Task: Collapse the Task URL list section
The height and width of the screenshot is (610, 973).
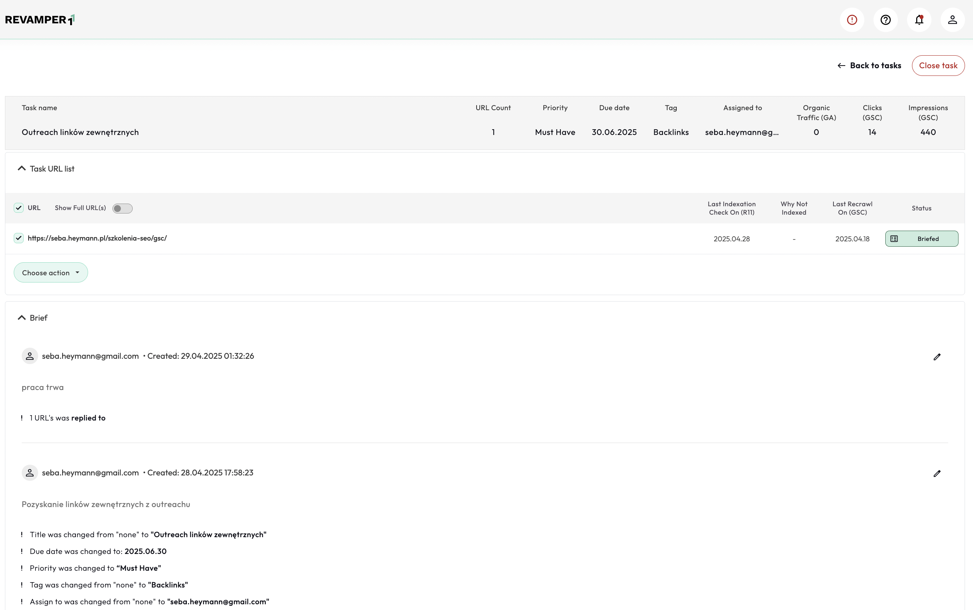Action: (22, 169)
